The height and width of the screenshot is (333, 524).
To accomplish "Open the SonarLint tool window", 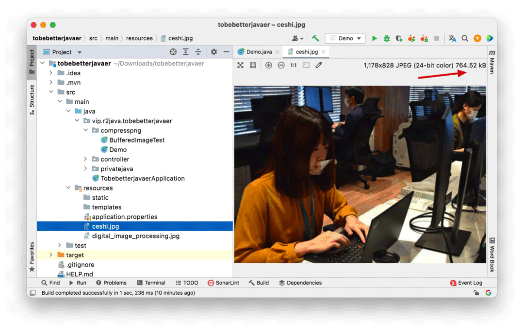I will pos(223,283).
